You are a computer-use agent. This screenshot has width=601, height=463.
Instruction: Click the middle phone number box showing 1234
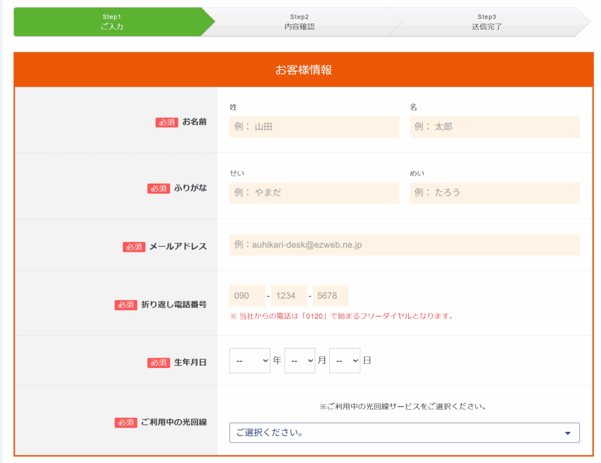pyautogui.click(x=289, y=296)
